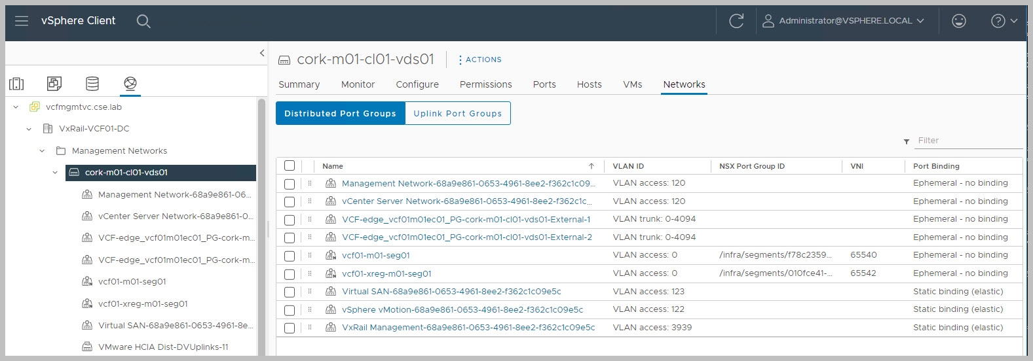
Task: Open the smiley feedback icon
Action: (958, 21)
